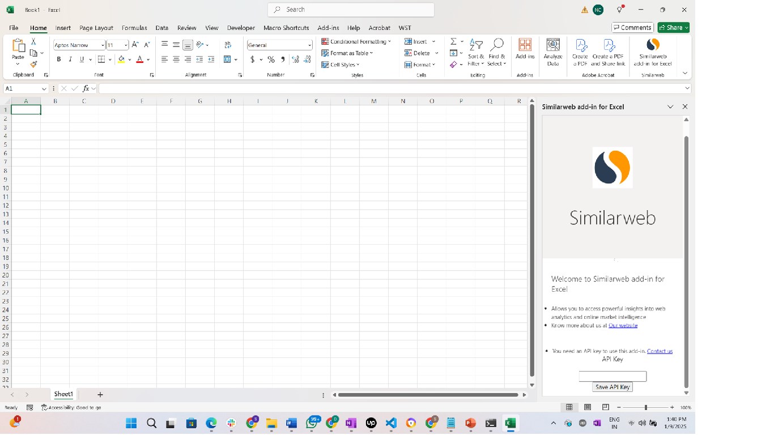Open the Windows Start menu
The height and width of the screenshot is (435, 774).
pos(131,423)
